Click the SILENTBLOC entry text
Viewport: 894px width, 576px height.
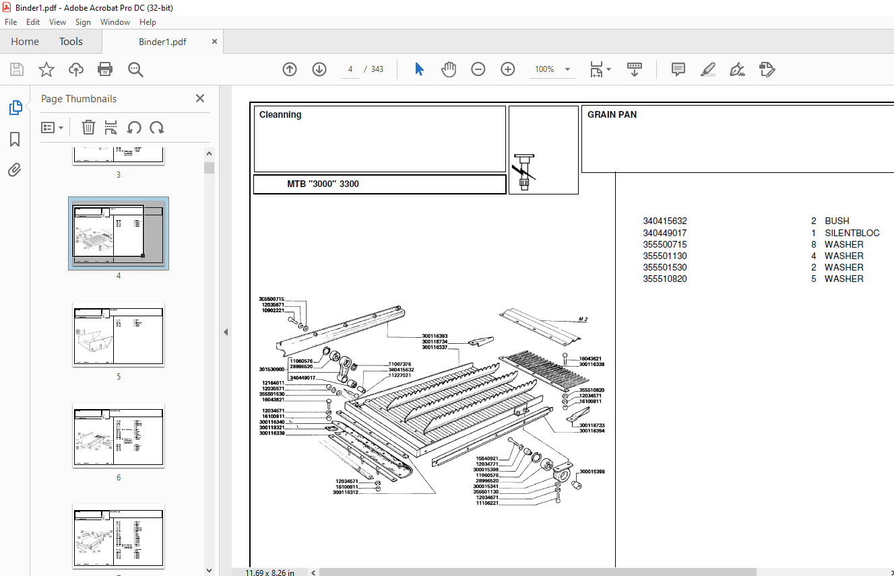[852, 233]
